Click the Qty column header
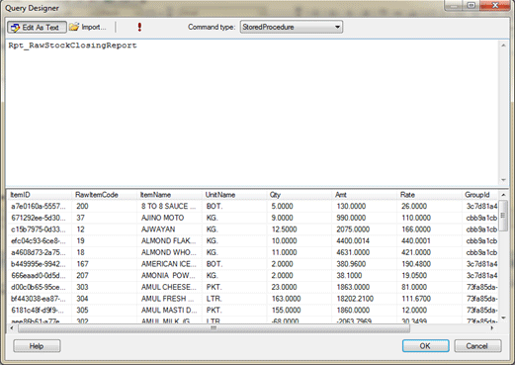Viewport: 515px width, 365px height. point(300,195)
